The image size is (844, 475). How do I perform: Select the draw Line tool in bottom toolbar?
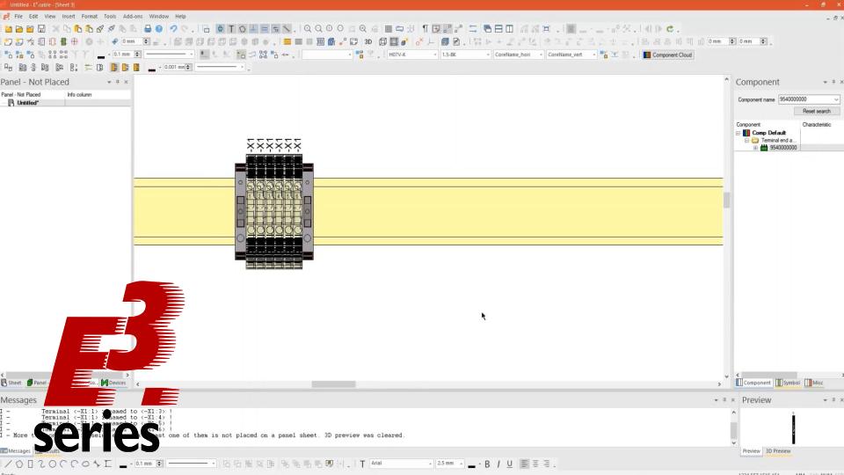pyautogui.click(x=8, y=464)
